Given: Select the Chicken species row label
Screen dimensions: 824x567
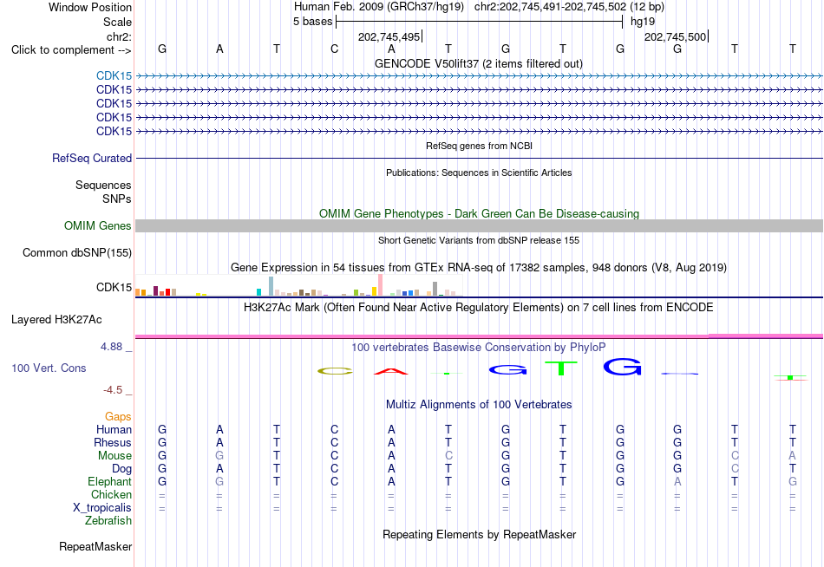Looking at the screenshot, I should [111, 494].
